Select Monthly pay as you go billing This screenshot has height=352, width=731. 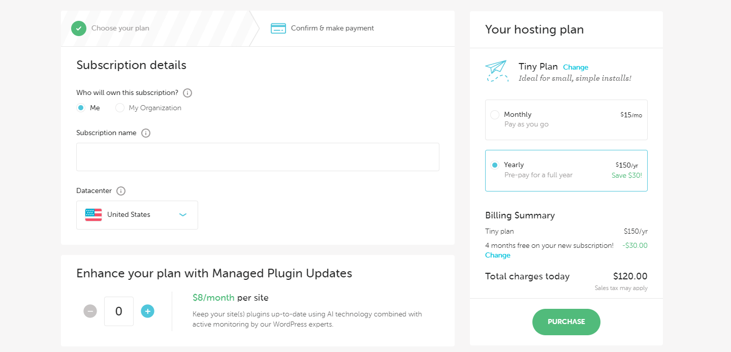pos(566,120)
